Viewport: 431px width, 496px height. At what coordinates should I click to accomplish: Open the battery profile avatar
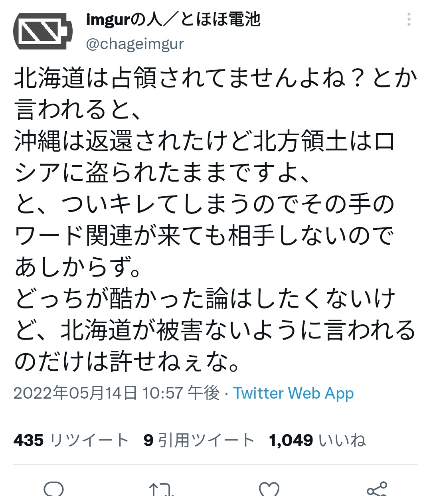(x=43, y=31)
